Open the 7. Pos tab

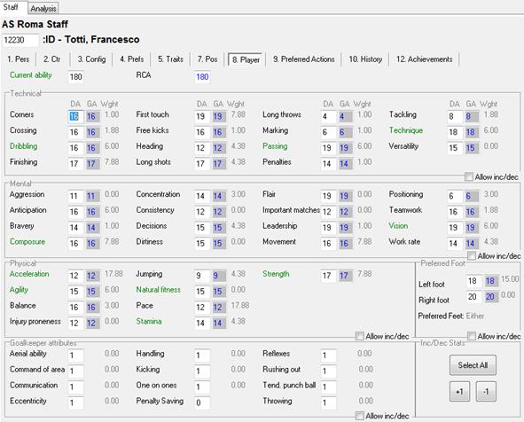point(207,59)
